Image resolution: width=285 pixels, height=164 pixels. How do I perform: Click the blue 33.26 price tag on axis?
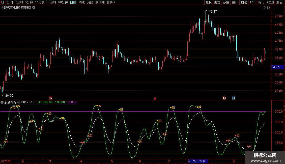[275, 67]
